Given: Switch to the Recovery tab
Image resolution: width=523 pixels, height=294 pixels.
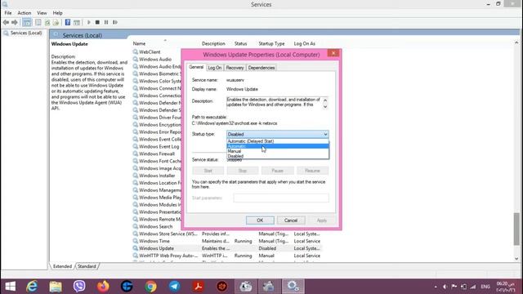Looking at the screenshot, I should point(235,68).
